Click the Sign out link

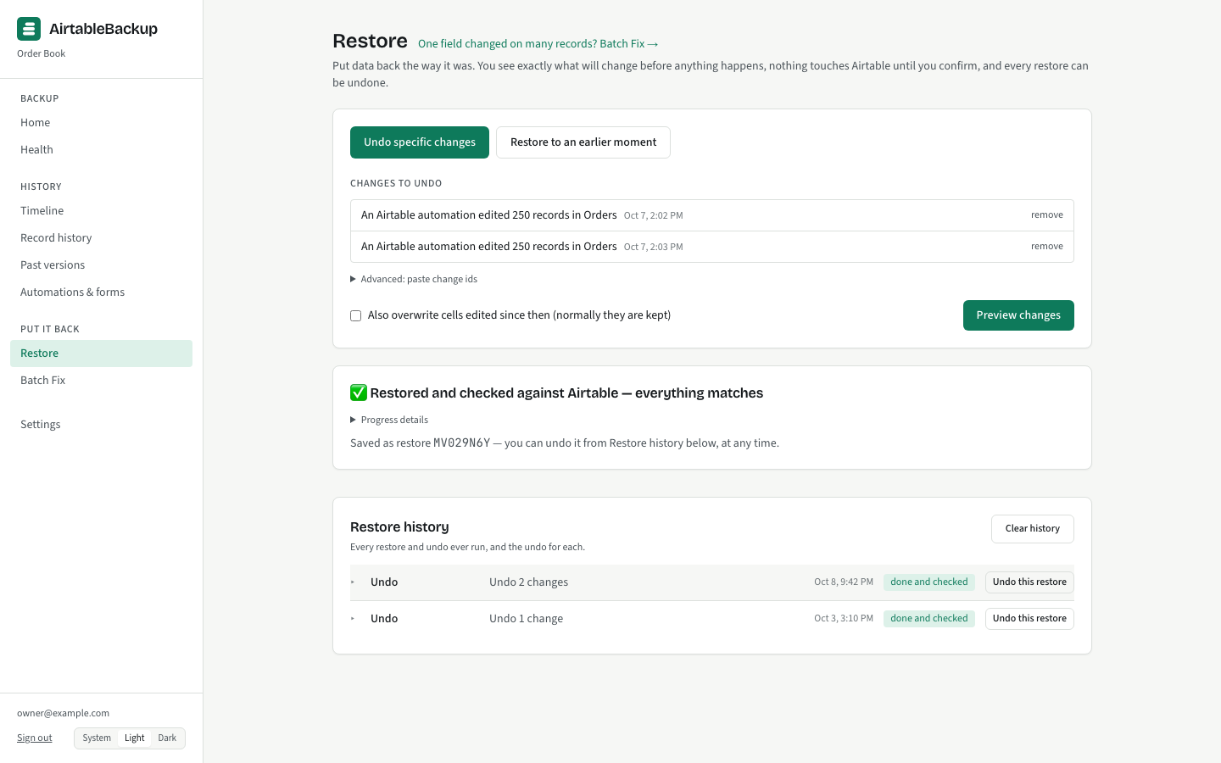pos(35,738)
